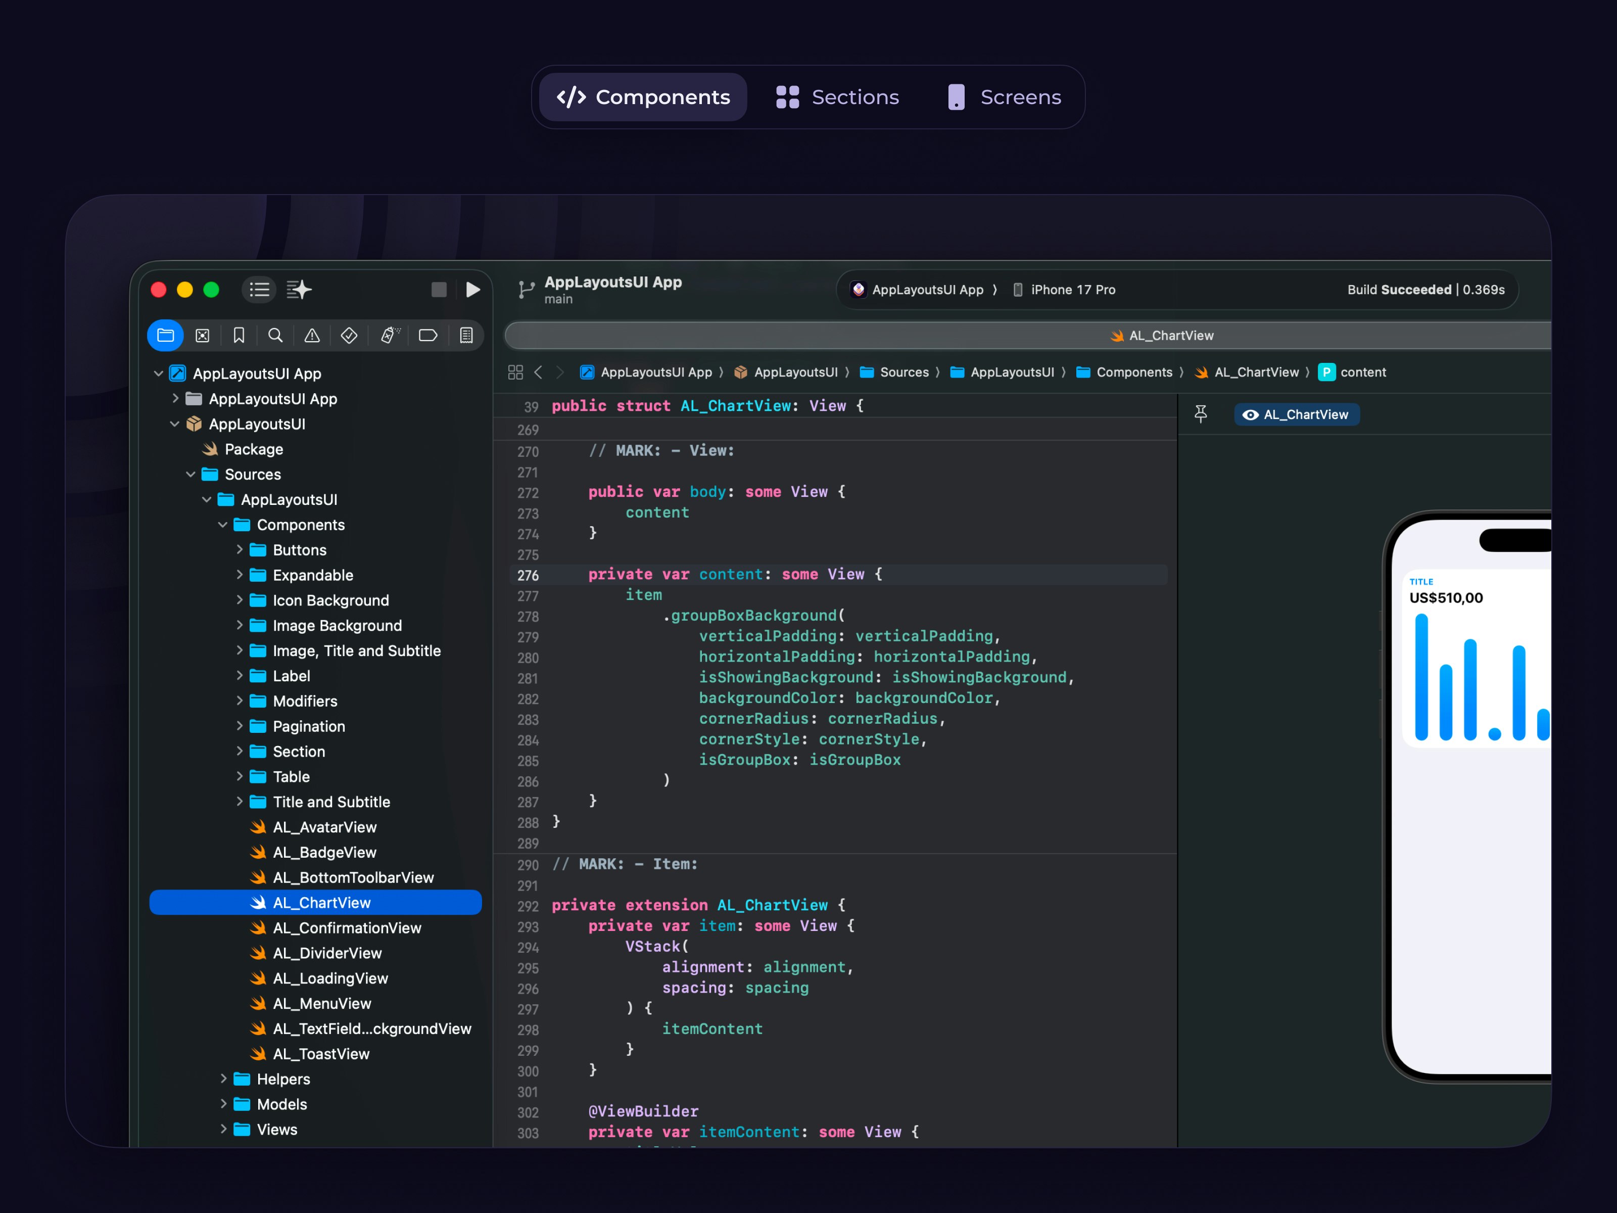Click the Run play button
The width and height of the screenshot is (1617, 1213).
point(473,290)
